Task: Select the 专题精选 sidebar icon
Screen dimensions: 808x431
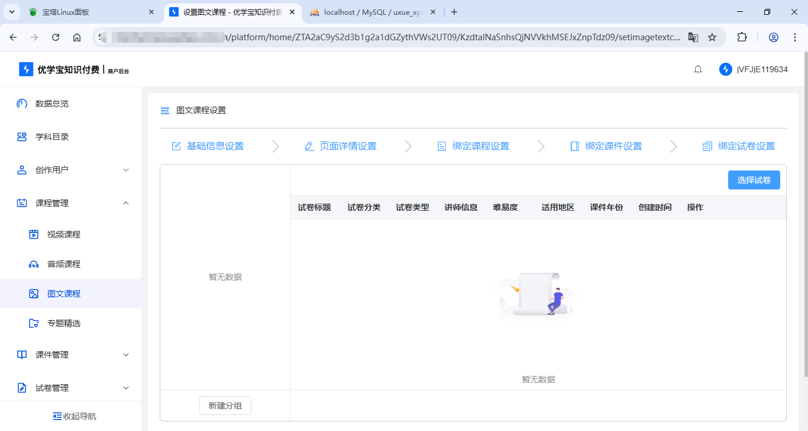Action: coord(34,323)
